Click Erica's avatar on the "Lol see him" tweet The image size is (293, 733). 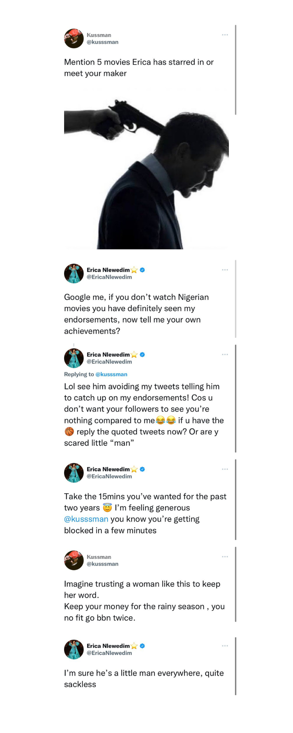coord(74,358)
